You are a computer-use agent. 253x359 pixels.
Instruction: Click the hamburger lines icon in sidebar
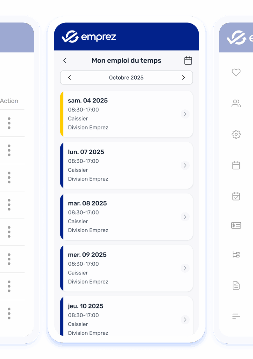(x=236, y=317)
